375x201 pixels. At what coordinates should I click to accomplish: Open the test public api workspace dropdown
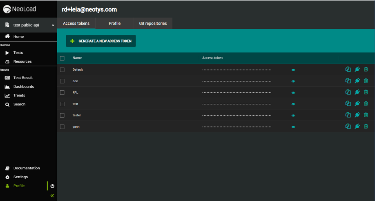pos(29,25)
